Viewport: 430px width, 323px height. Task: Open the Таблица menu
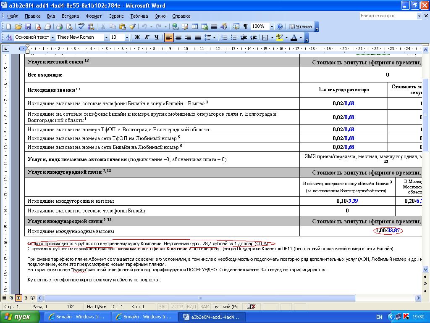pyautogui.click(x=139, y=16)
